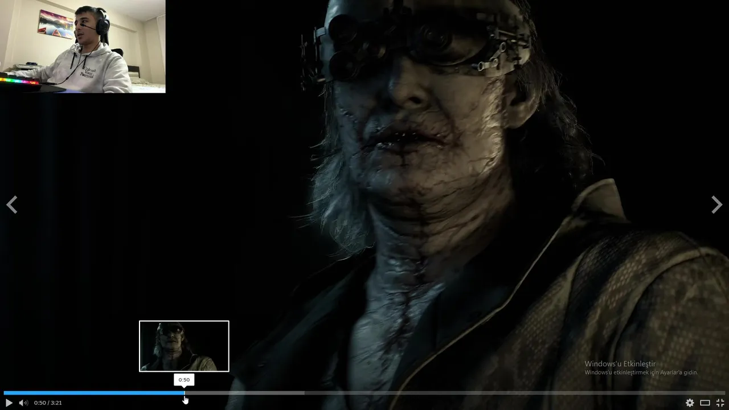Open video settings with the gear icon
Screen dimensions: 729x410
point(690,403)
